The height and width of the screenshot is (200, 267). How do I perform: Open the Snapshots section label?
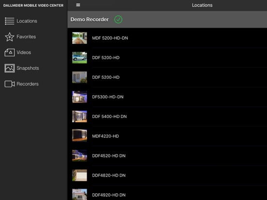(x=28, y=68)
